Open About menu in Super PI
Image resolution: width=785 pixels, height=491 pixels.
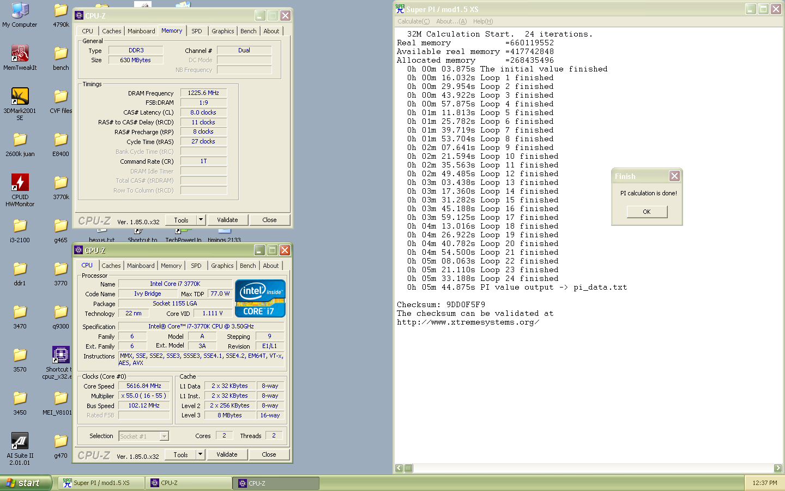coord(451,21)
